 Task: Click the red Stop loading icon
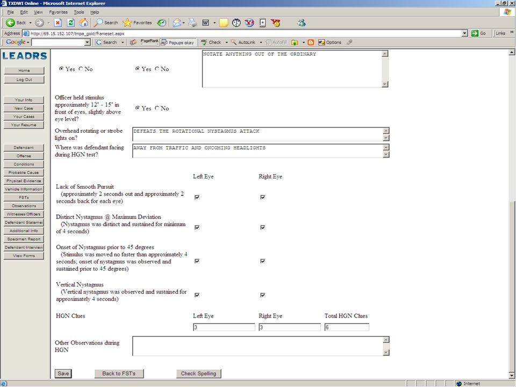[58, 23]
